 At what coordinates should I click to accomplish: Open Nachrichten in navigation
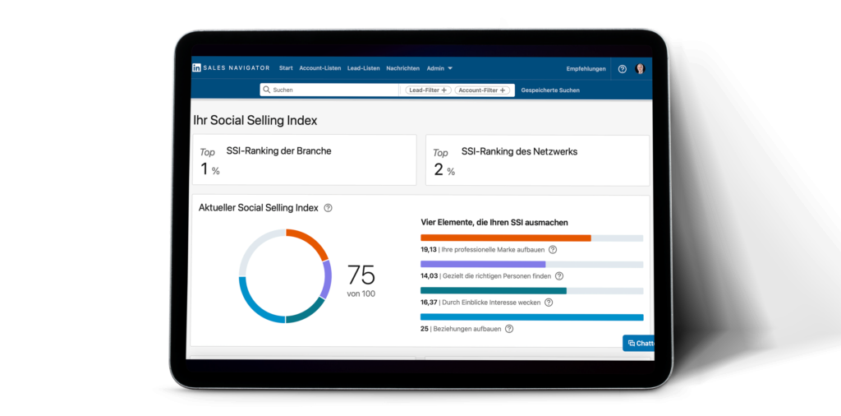click(402, 68)
